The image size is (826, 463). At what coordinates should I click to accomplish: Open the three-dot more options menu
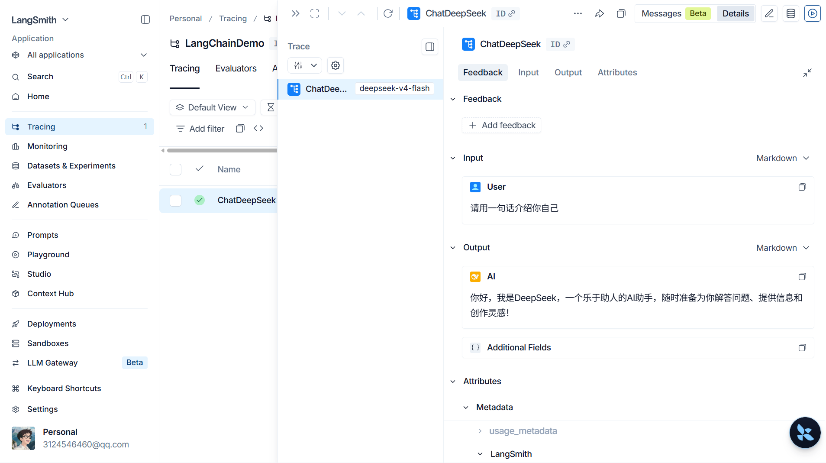pyautogui.click(x=578, y=13)
